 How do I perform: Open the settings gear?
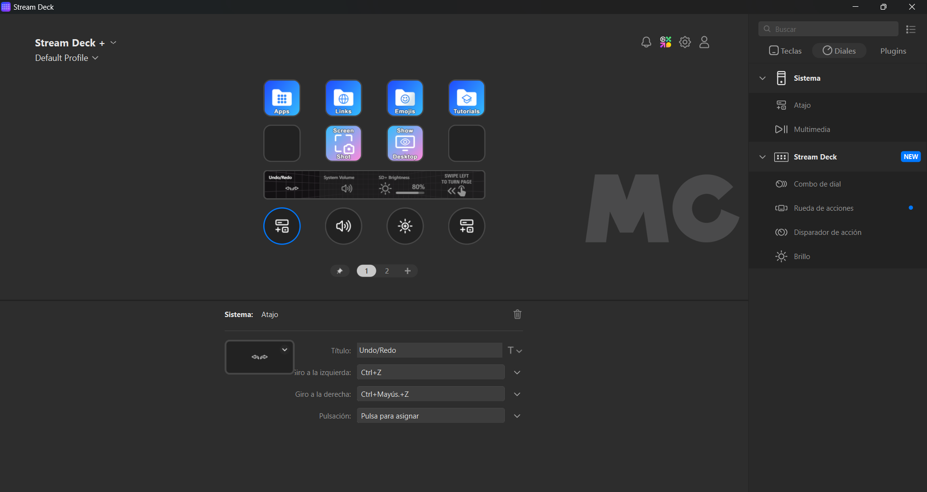[x=685, y=43]
